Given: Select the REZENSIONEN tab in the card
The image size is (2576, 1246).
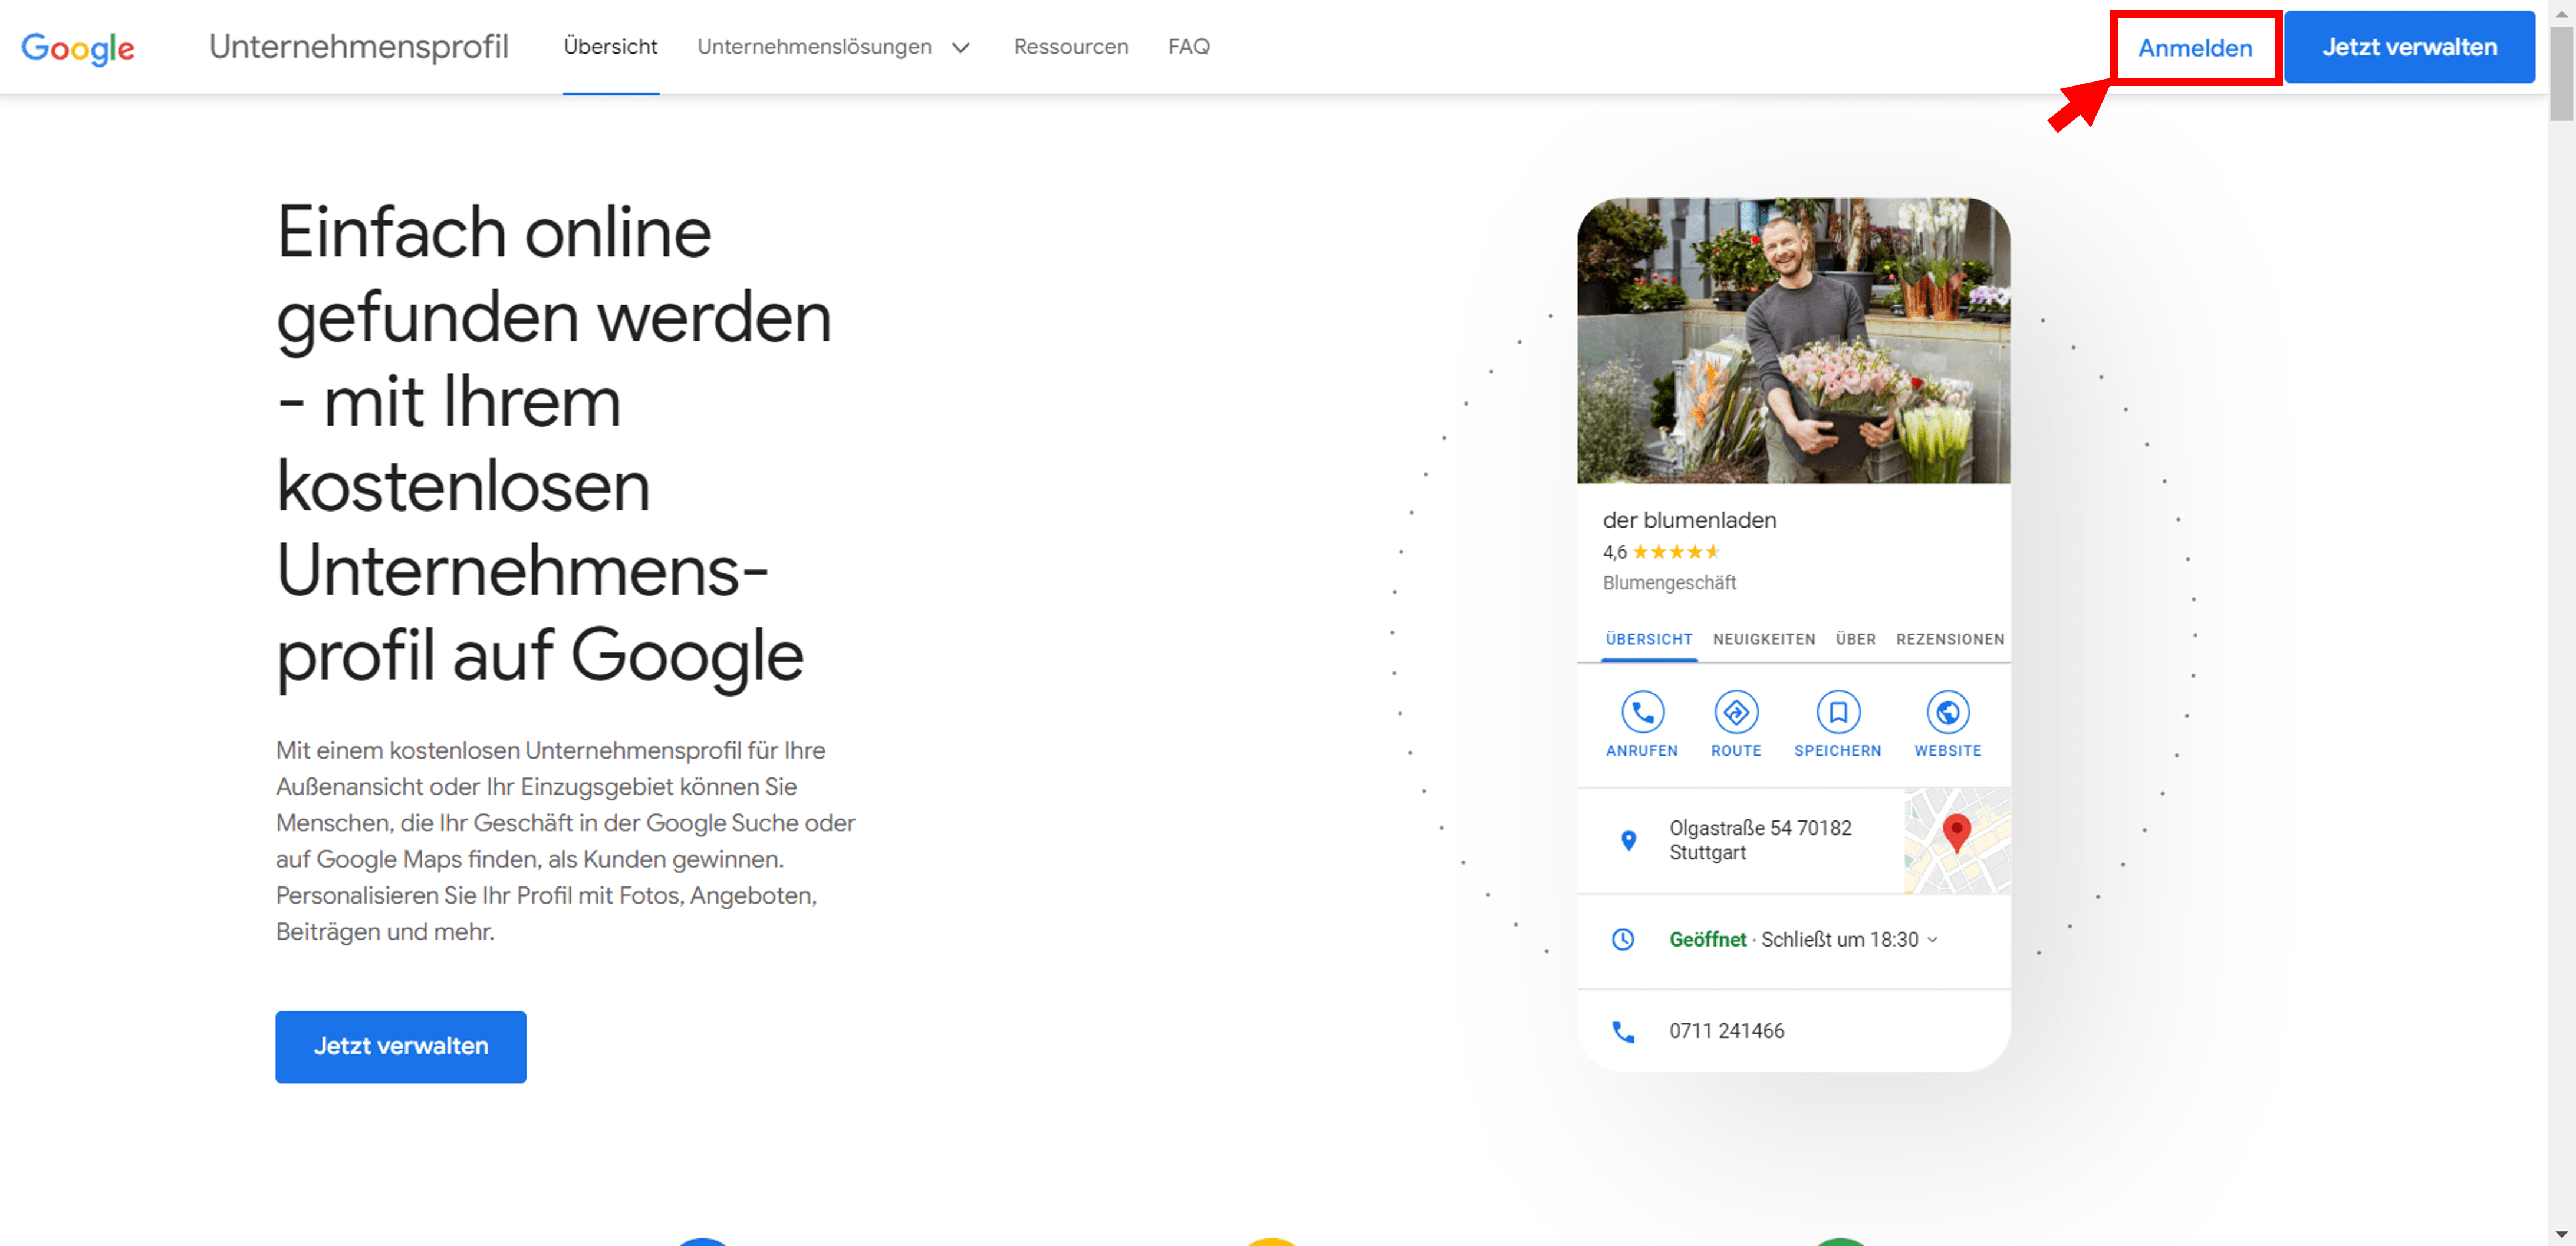Looking at the screenshot, I should [x=1949, y=639].
